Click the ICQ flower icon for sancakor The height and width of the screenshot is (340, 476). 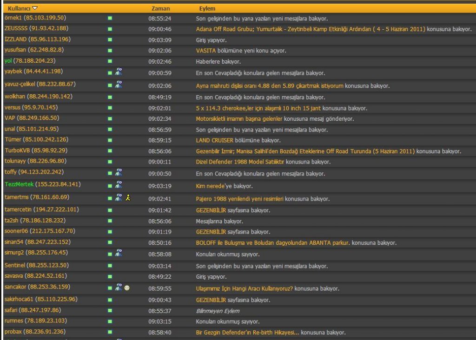point(126,288)
